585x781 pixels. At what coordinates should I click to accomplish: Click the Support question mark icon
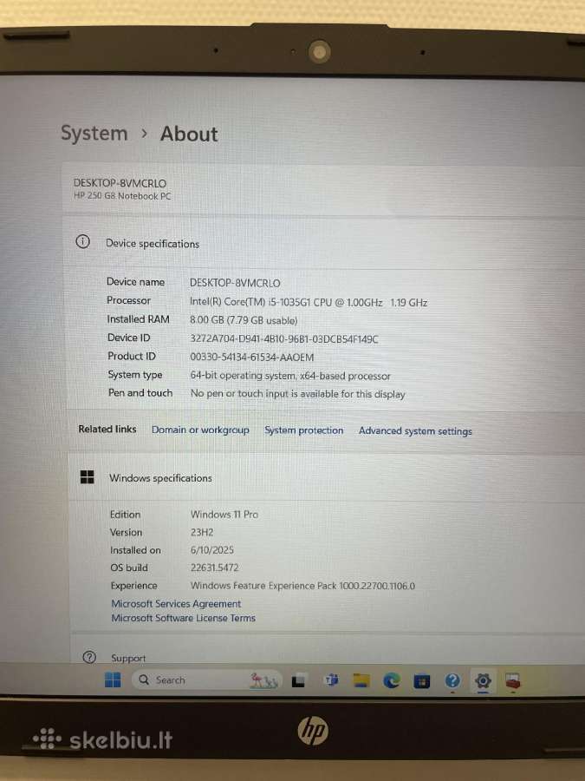tap(89, 658)
